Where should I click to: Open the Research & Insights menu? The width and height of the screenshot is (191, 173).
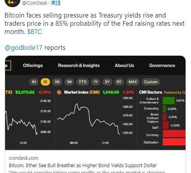[79, 65]
